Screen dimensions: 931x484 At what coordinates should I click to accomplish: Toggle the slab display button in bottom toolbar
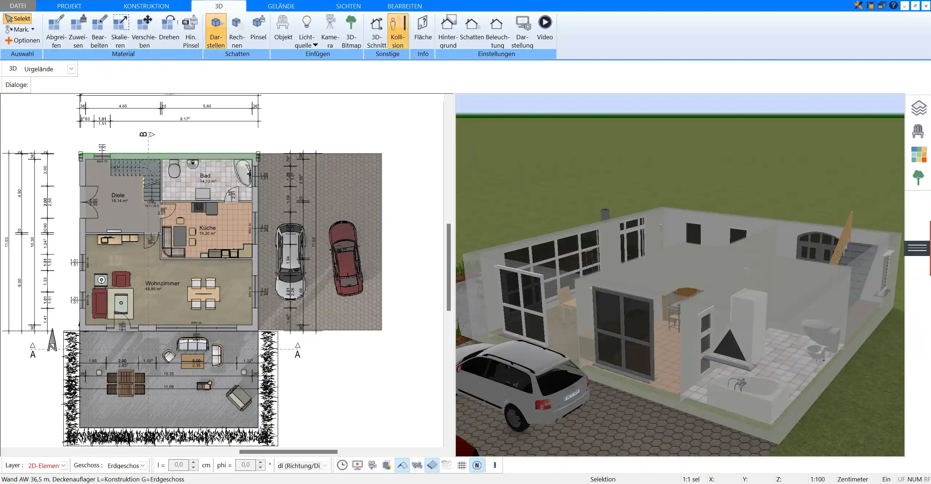point(432,465)
